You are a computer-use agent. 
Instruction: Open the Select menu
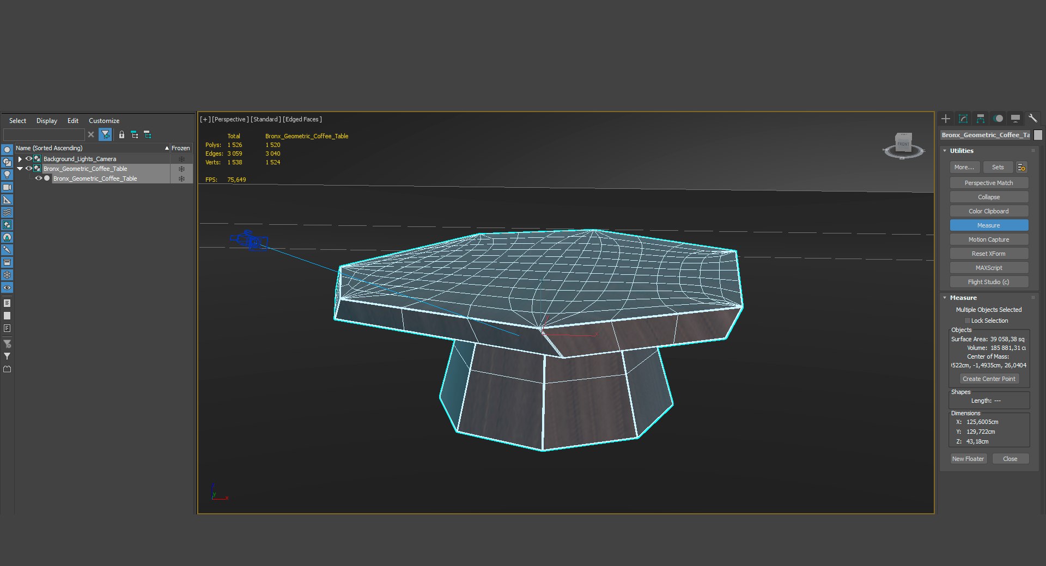click(x=17, y=121)
